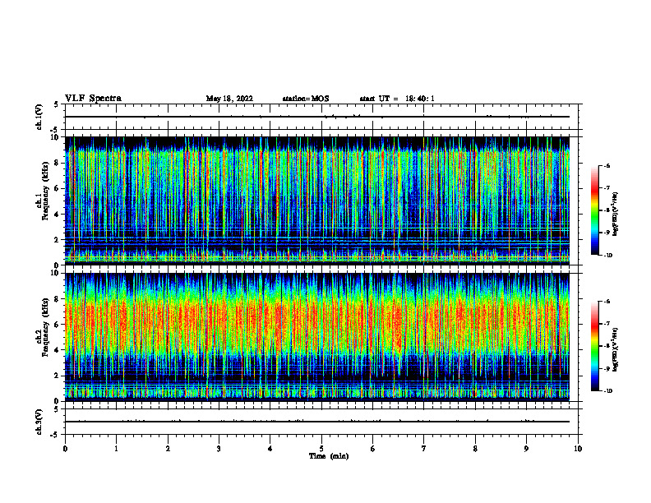Select the "start UT = 18:40: 1" text

396,99
